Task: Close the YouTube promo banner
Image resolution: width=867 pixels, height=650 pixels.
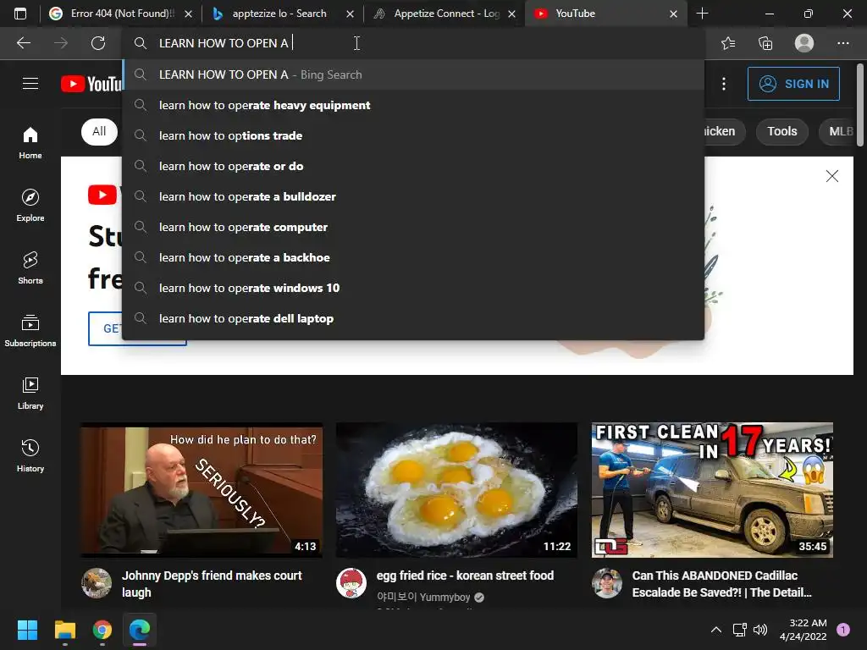Action: 831,176
